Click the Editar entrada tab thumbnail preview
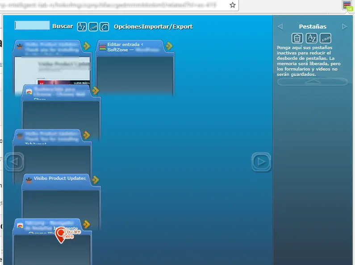This screenshot has width=355, height=265. 135,75
